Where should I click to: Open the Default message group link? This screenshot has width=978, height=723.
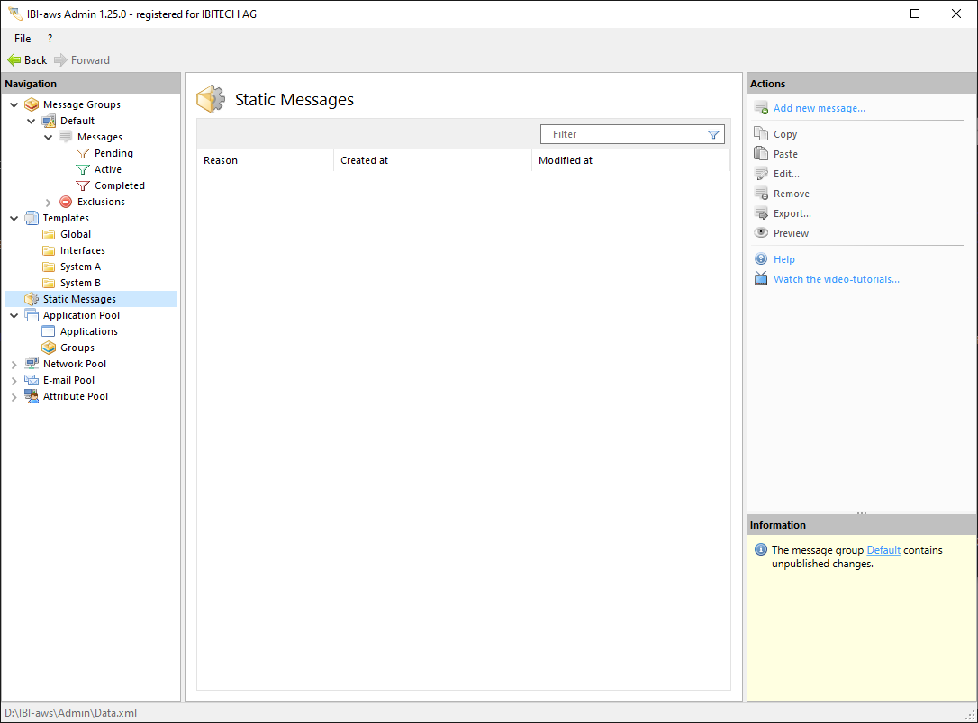coord(883,550)
